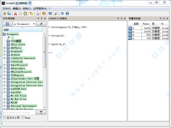Expand the LabVIEW Data folder
Screen dimensions: 171x128
coord(4,89)
